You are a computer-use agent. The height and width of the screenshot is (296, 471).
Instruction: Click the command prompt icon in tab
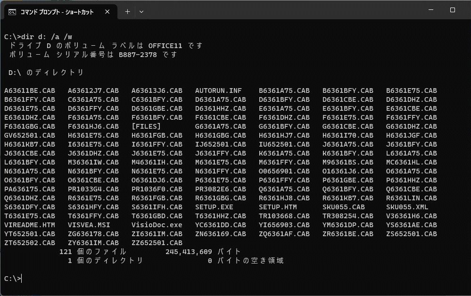pos(12,12)
